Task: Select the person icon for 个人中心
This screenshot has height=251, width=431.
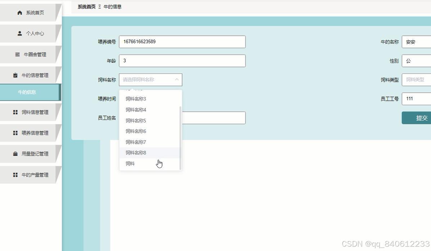Action: [x=19, y=33]
